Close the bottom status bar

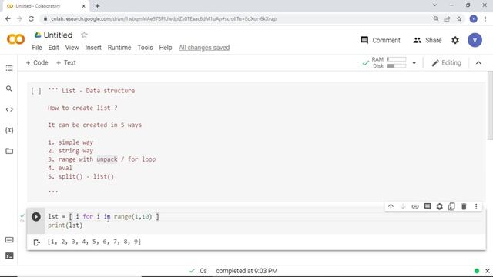(x=488, y=271)
